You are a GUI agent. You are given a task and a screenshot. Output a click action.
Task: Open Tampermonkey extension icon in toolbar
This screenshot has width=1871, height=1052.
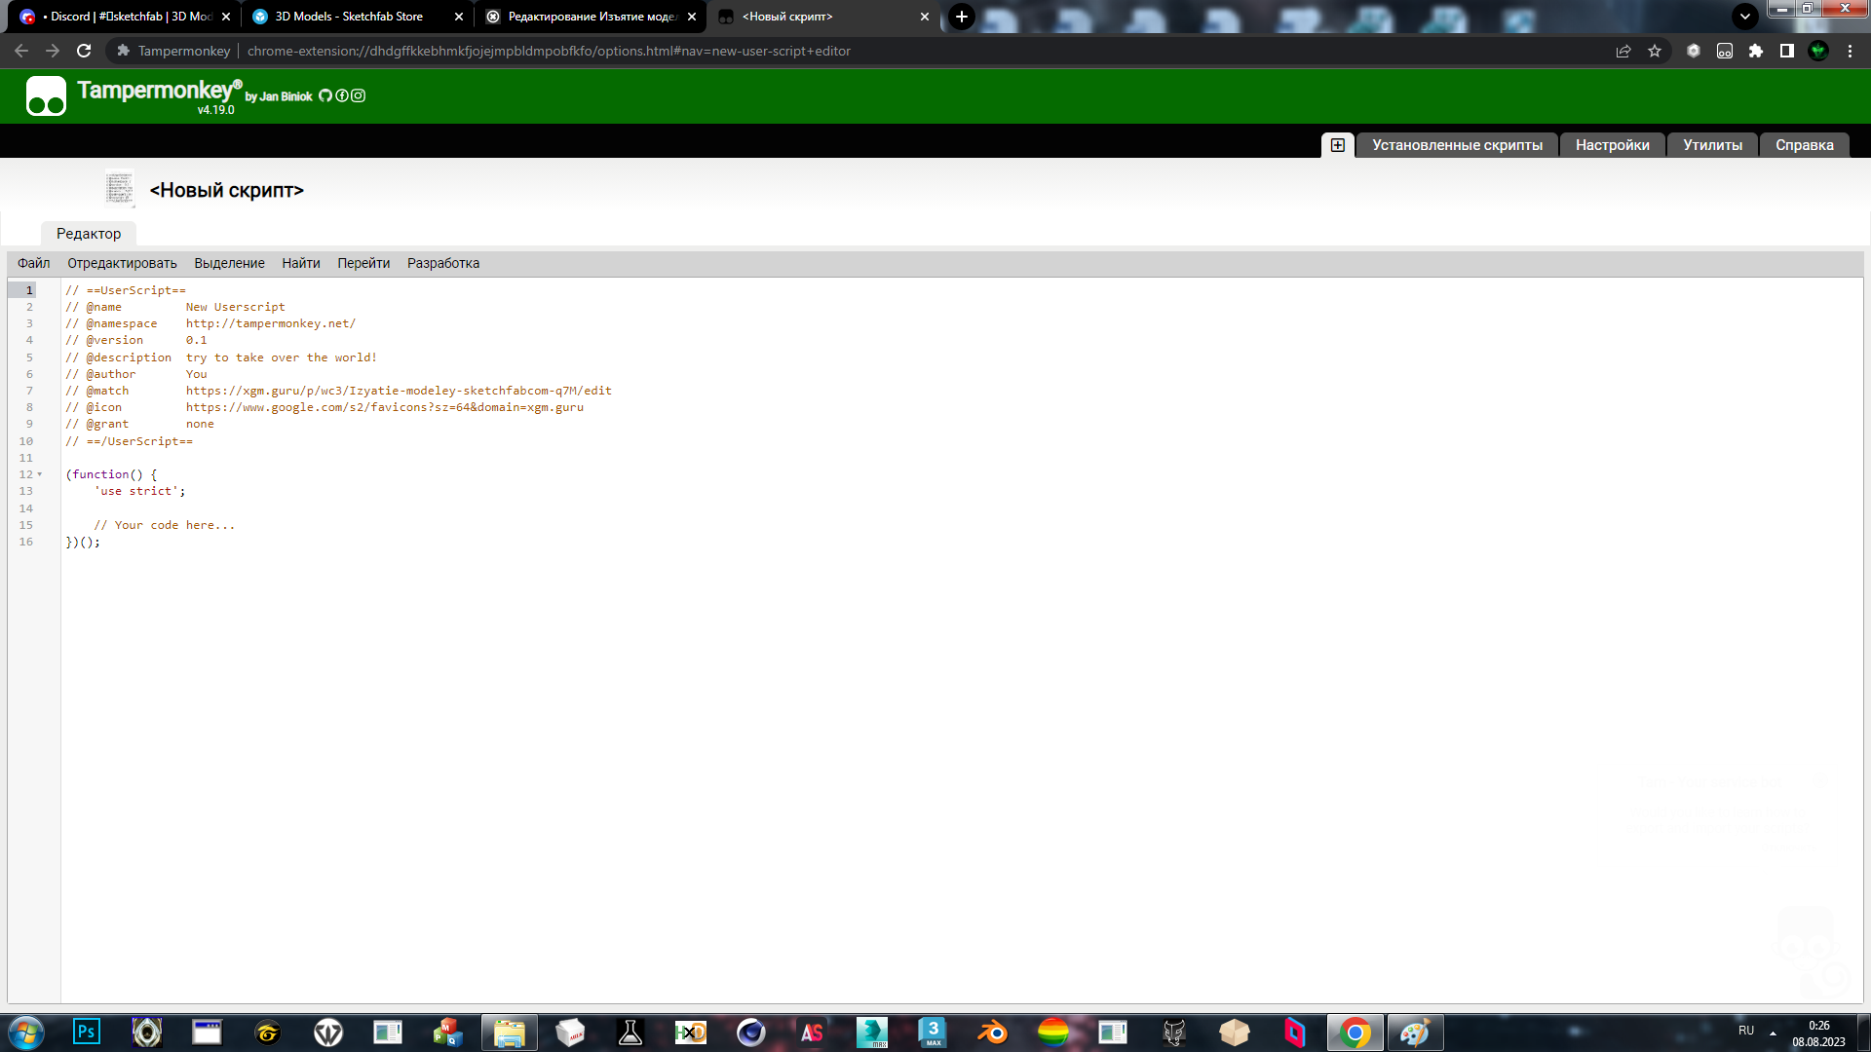(x=1724, y=51)
